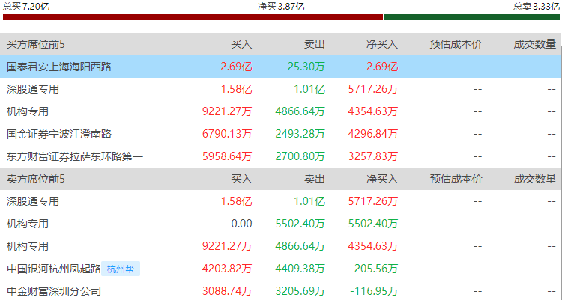Click 深股通专用 in the 买方席位前5 section

click(x=33, y=89)
